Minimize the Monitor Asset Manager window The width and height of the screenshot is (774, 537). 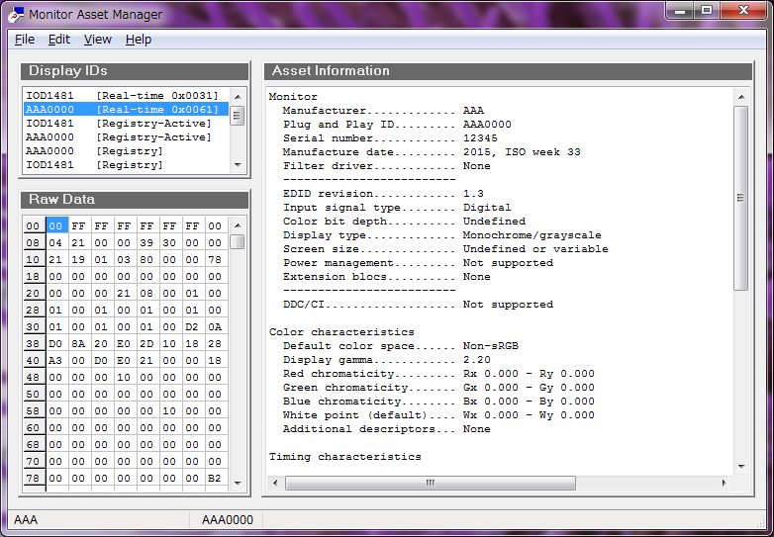coord(680,10)
